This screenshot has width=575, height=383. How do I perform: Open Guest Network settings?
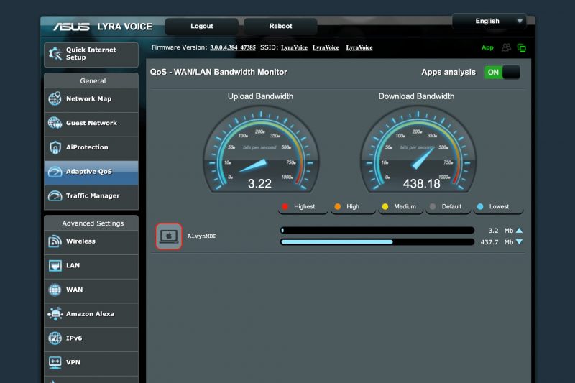click(x=91, y=123)
